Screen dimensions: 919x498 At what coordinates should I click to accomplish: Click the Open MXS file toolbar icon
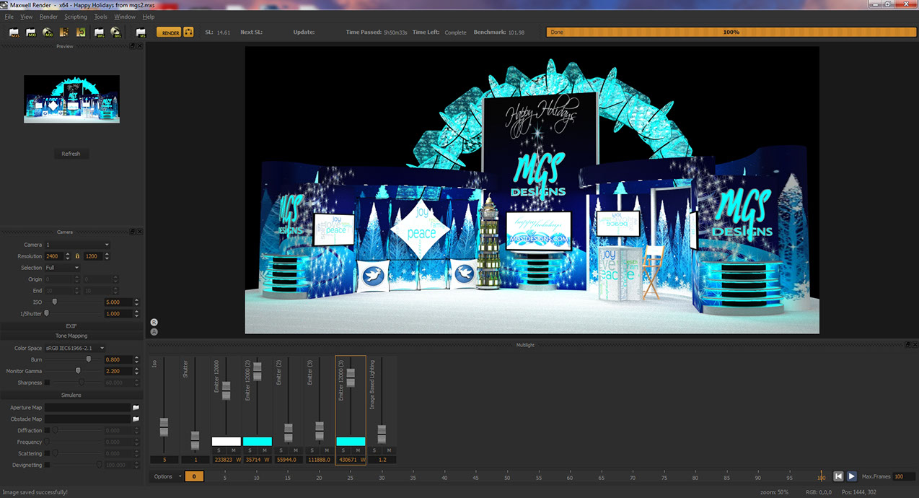pos(14,32)
